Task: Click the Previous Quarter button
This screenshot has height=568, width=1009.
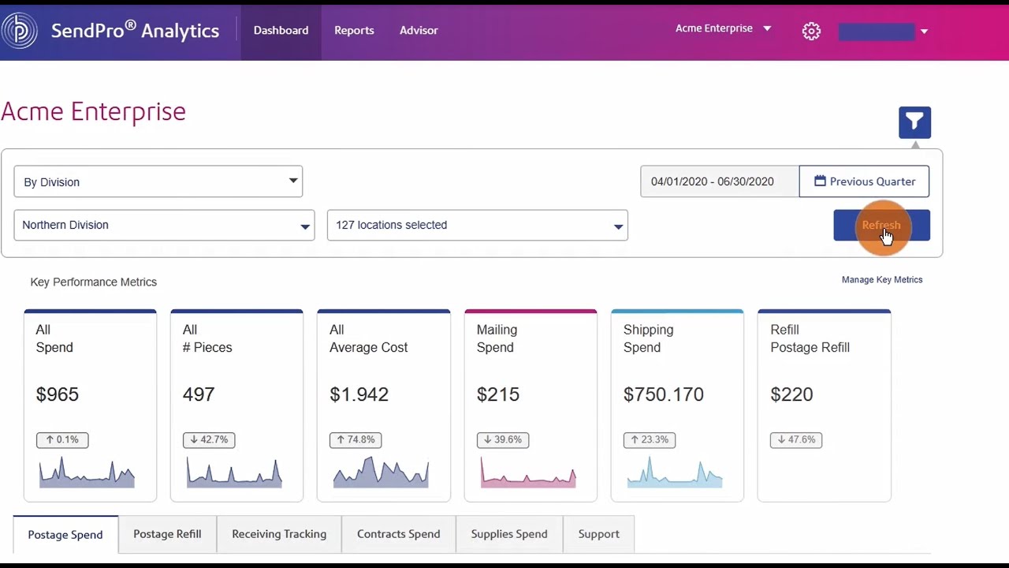Action: [x=864, y=181]
